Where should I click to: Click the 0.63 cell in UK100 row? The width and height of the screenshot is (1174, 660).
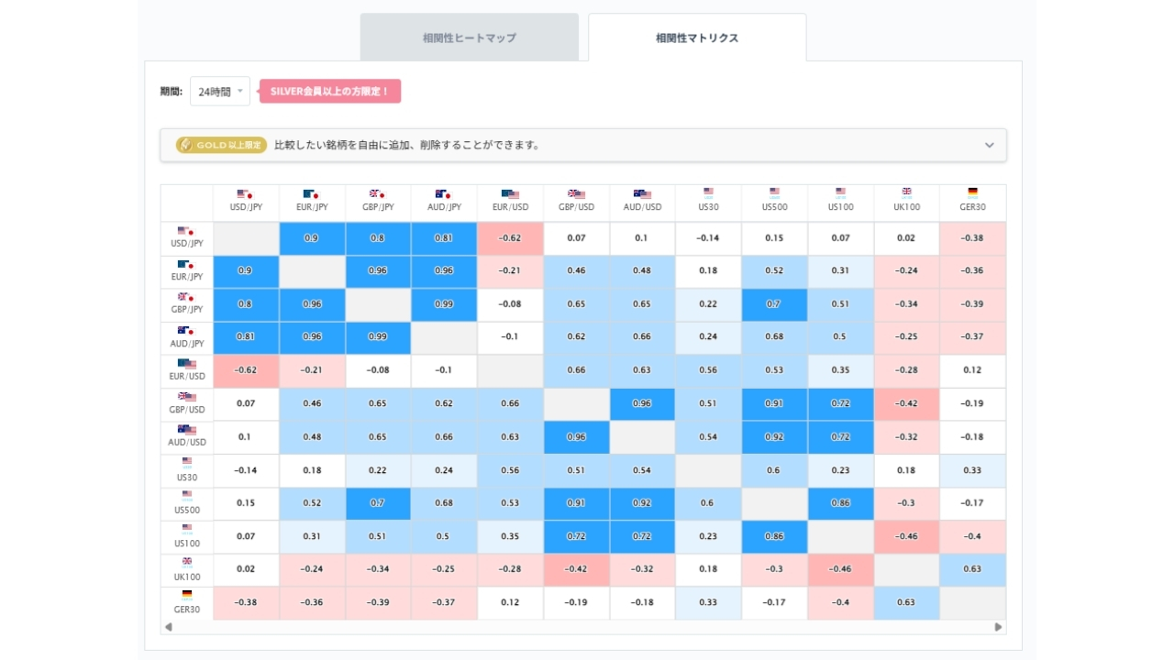972,569
